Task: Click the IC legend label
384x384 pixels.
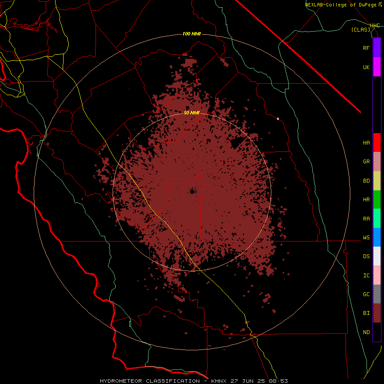Action: pos(366,276)
